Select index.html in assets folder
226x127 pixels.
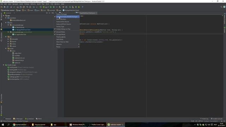click(x=17, y=53)
